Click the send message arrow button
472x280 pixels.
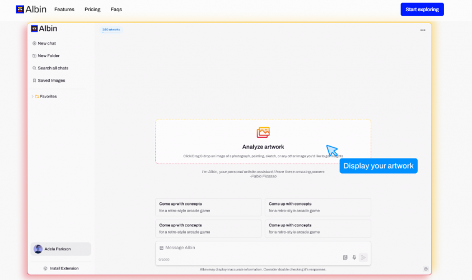pyautogui.click(x=363, y=258)
